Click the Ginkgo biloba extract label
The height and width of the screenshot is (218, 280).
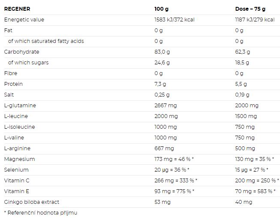point(32,202)
